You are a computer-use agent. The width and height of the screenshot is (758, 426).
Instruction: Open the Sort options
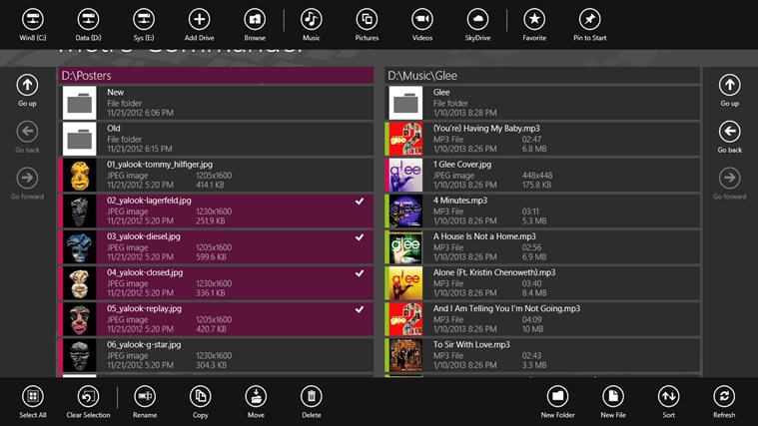tap(668, 396)
